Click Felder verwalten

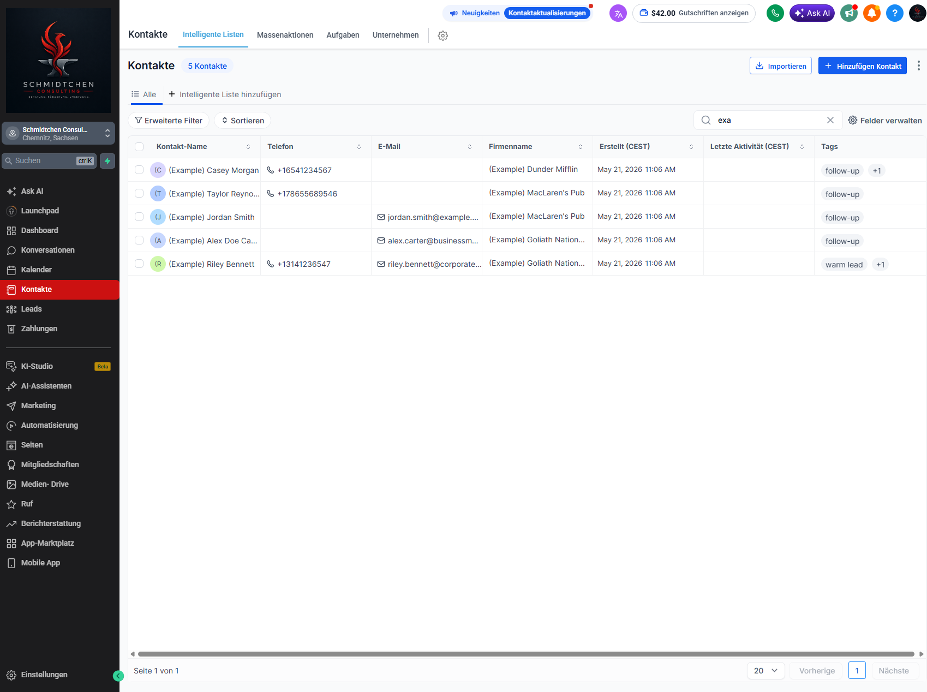pos(885,121)
